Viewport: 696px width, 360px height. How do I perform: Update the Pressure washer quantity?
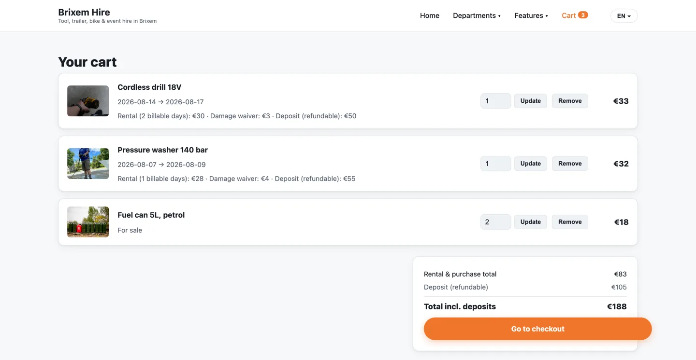tap(531, 164)
